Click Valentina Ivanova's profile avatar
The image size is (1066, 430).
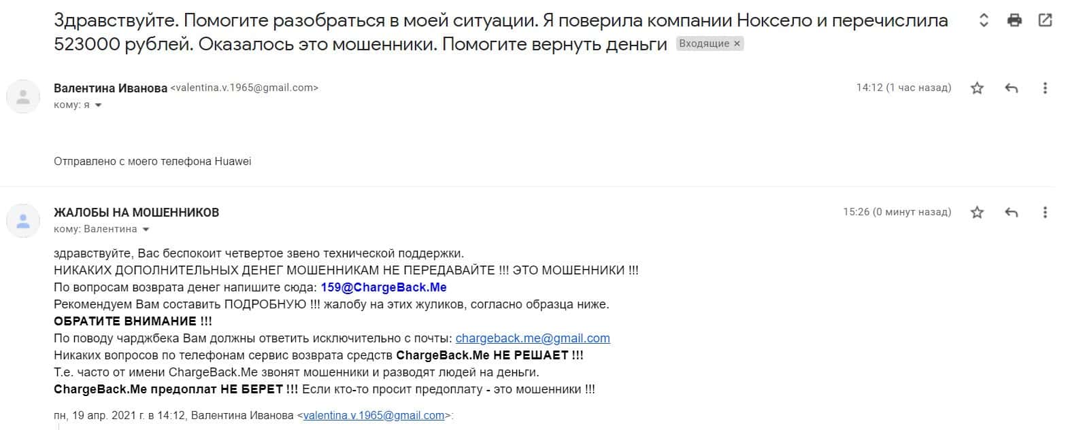click(23, 96)
